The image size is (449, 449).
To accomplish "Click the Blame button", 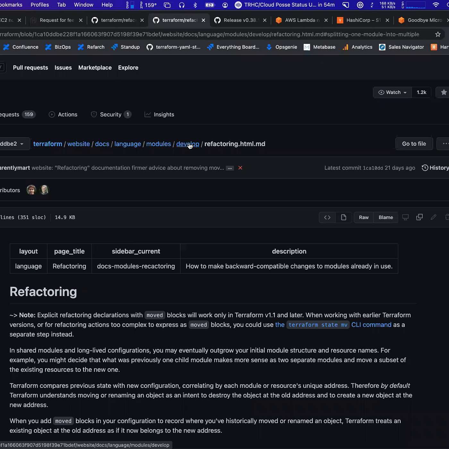I will [x=385, y=217].
